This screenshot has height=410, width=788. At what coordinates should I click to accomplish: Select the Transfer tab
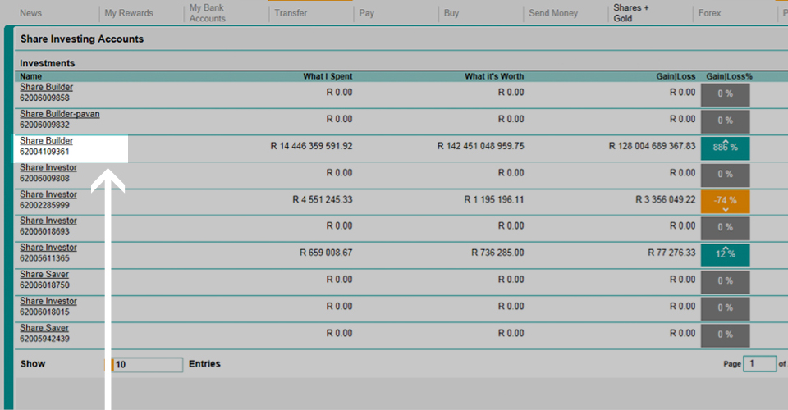(291, 13)
